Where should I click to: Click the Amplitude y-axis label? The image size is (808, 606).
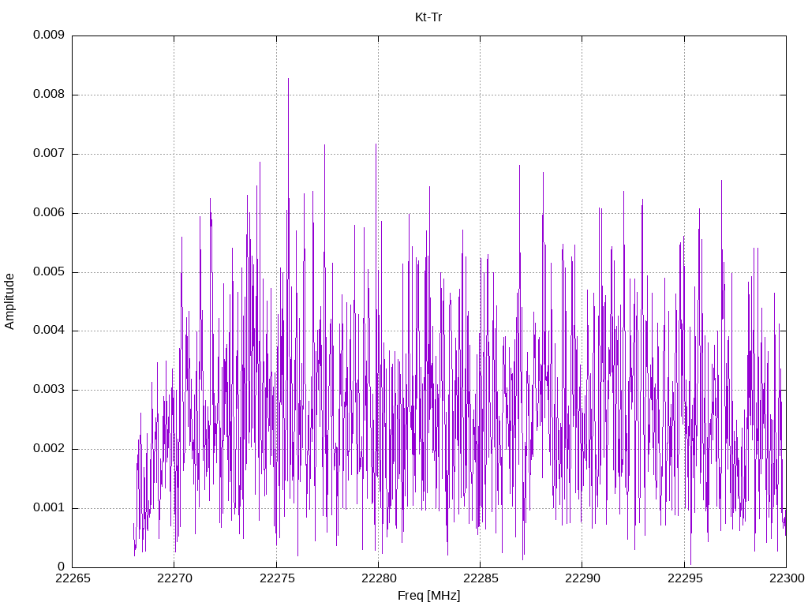[9, 301]
